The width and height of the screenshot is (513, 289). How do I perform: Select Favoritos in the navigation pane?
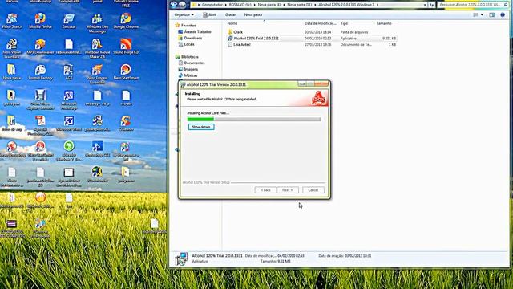click(185, 25)
